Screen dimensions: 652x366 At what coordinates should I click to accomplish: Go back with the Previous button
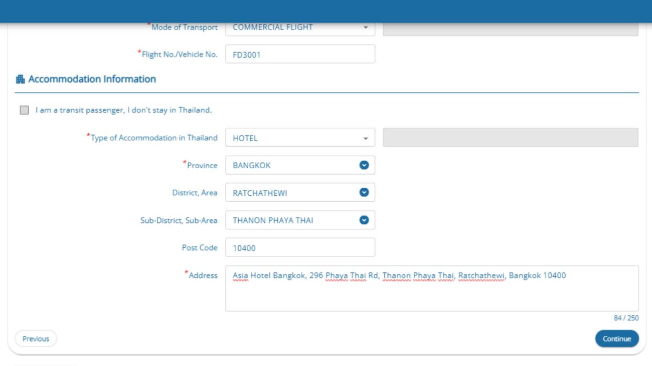pyautogui.click(x=36, y=339)
